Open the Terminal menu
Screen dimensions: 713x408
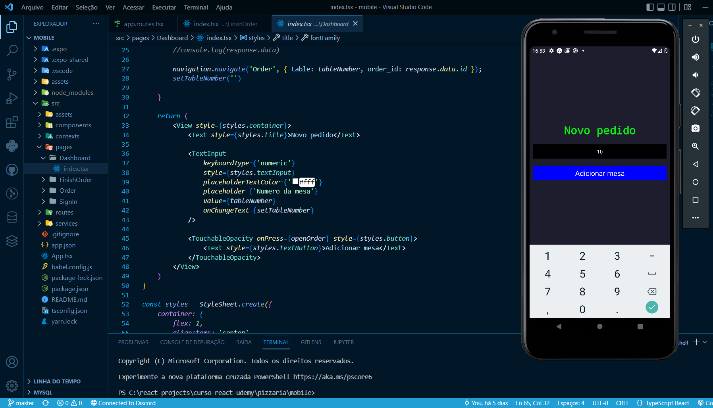coord(196,7)
